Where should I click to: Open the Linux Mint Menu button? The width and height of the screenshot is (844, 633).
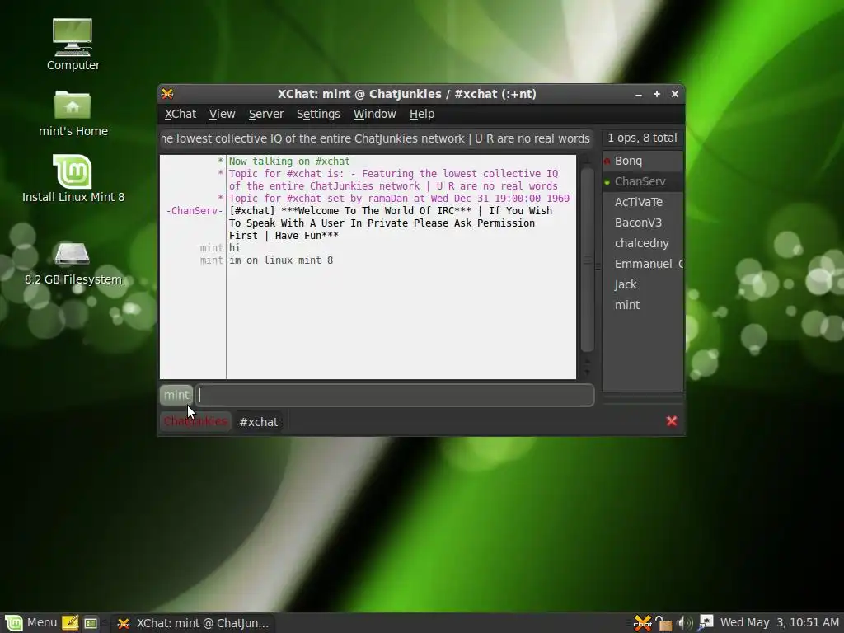(31, 623)
